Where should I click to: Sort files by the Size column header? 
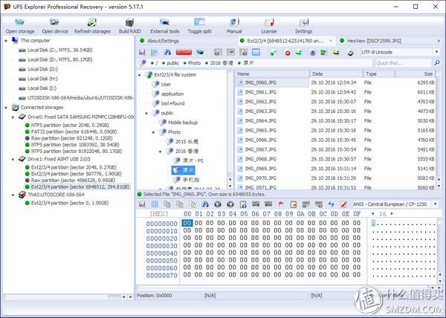pos(415,74)
